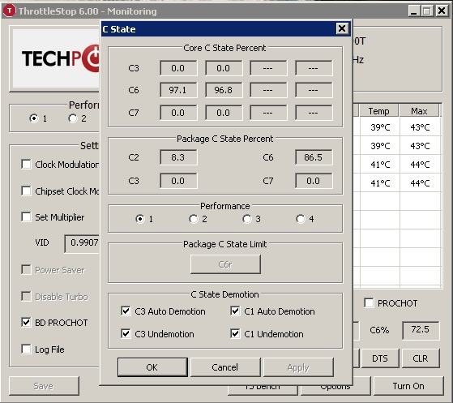Click the C6r Package C State Limit button

(x=225, y=264)
